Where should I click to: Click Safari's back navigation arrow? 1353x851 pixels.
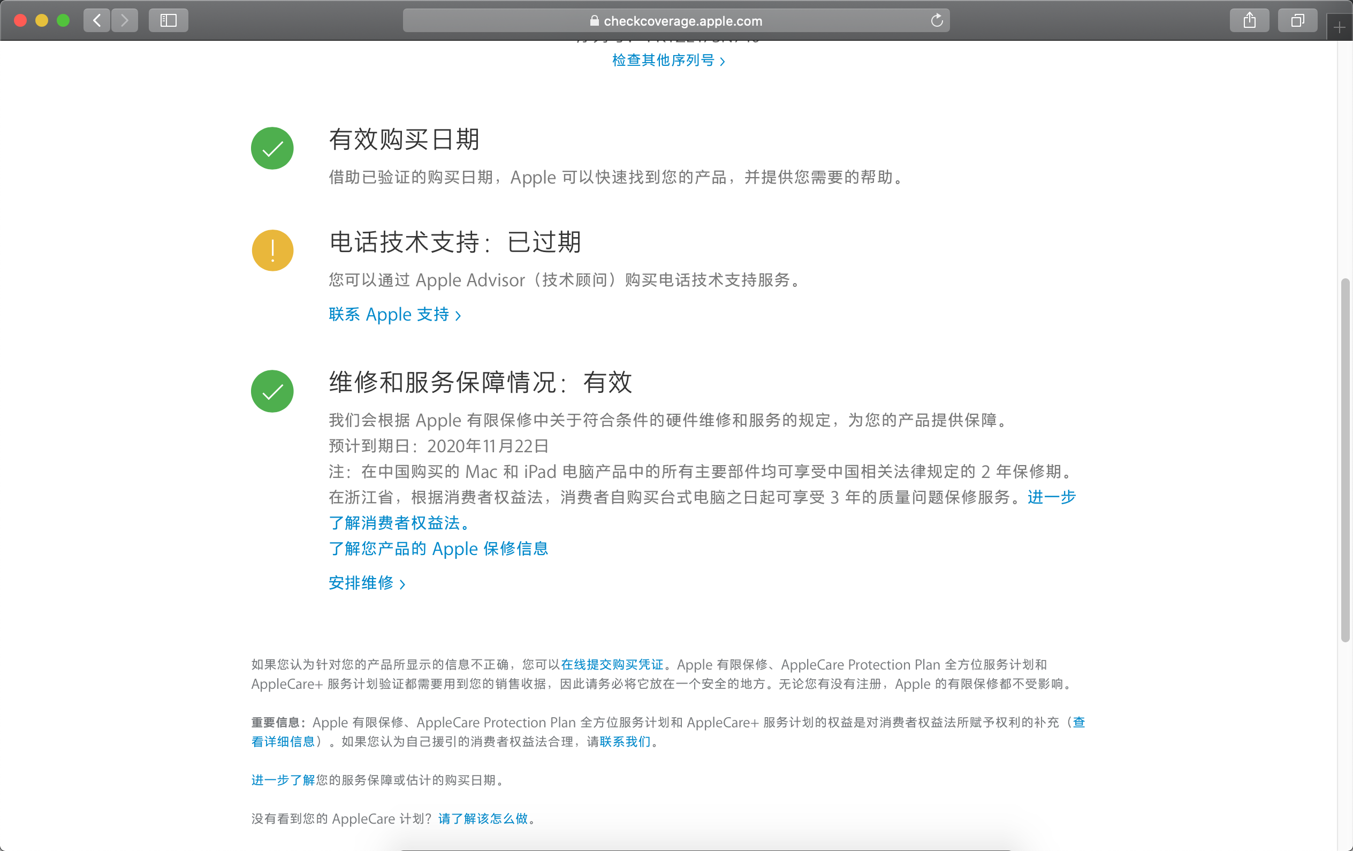pos(97,21)
